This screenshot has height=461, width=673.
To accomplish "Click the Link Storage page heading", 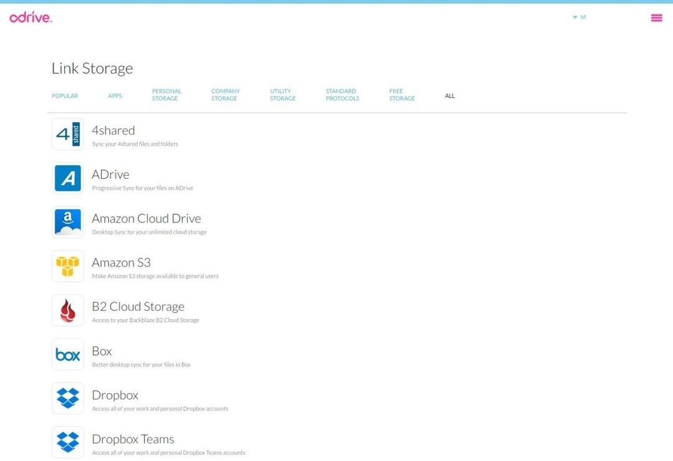I will pyautogui.click(x=92, y=69).
